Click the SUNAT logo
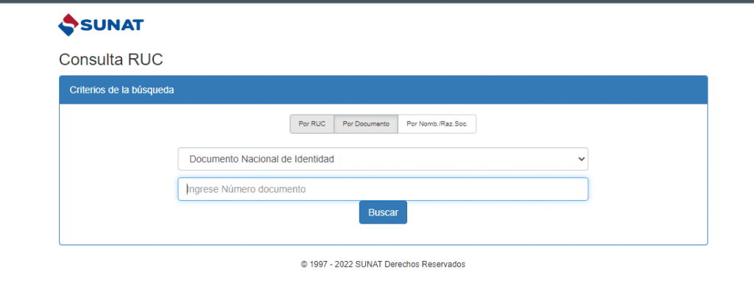This screenshot has width=754, height=300. tap(101, 24)
